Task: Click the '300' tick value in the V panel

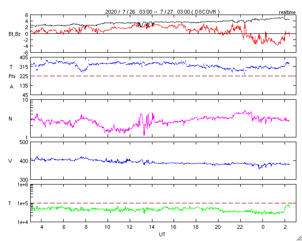Action: [24, 180]
